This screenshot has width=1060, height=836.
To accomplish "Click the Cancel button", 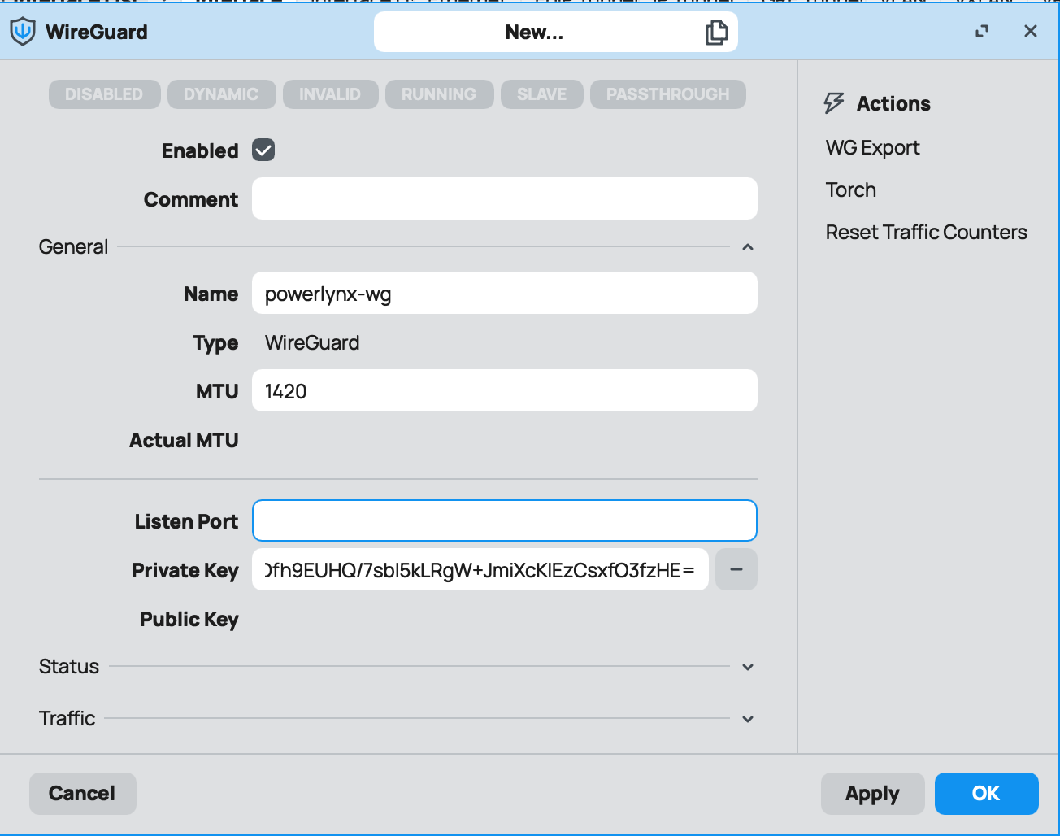I will point(83,794).
